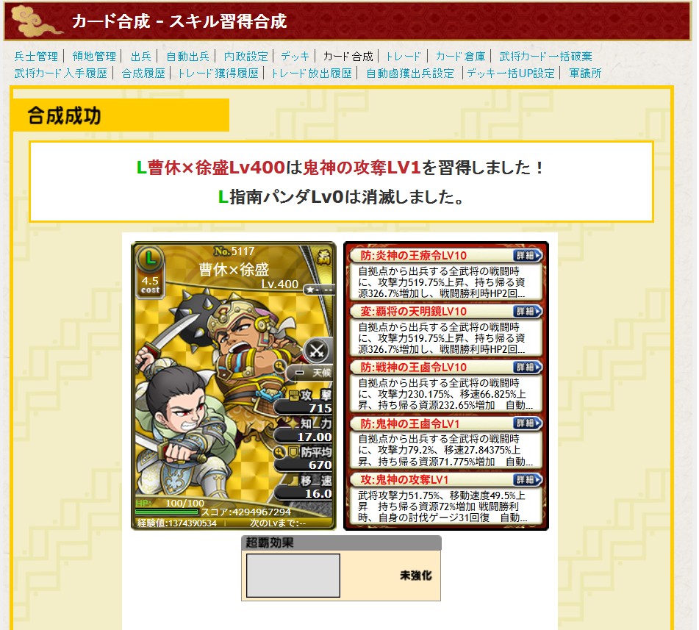This screenshot has height=630, width=699.
Task: Go to the デッキ page
Action: (x=295, y=56)
